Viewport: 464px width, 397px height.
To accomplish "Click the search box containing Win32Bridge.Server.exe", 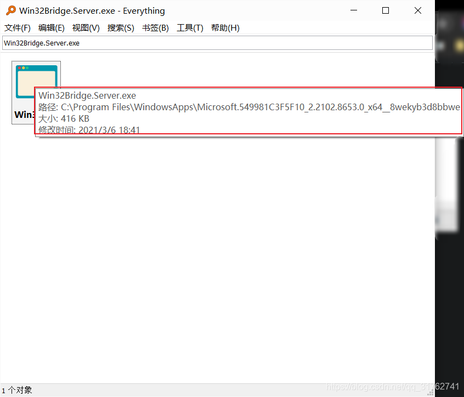I will [x=218, y=43].
